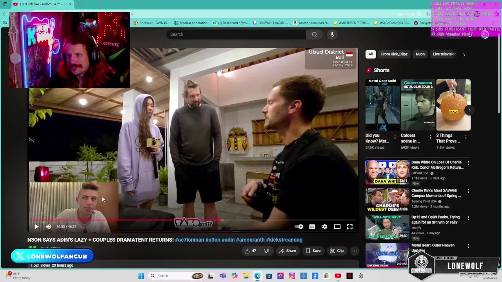Open Op12 and Op09 Packs video title

[435, 220]
